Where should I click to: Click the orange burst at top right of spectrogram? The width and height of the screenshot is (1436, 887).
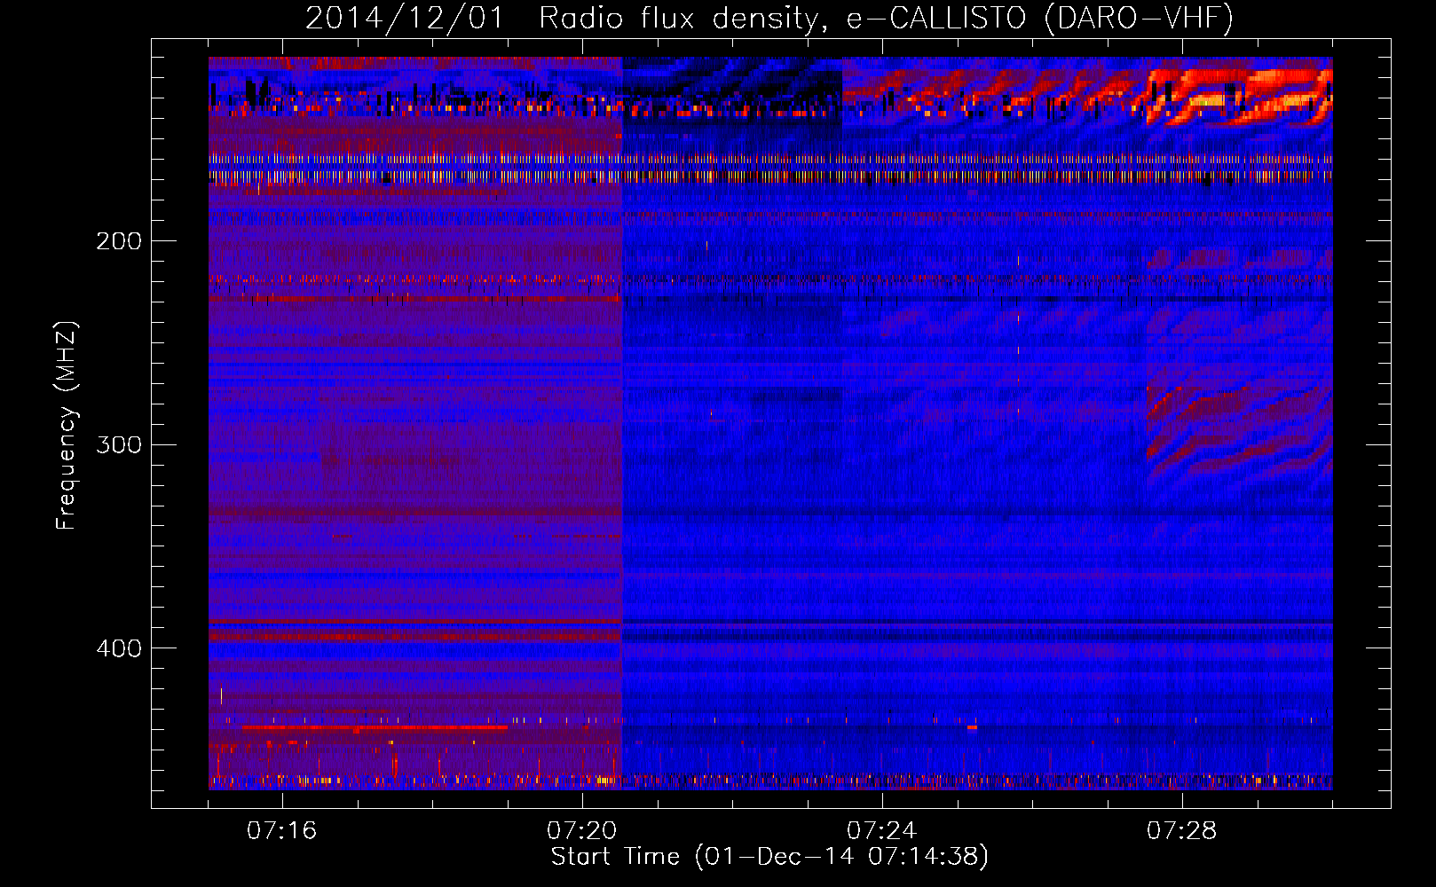click(x=1238, y=96)
